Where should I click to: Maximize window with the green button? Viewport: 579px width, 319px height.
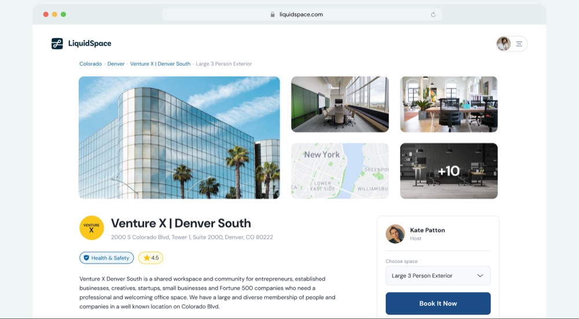64,14
